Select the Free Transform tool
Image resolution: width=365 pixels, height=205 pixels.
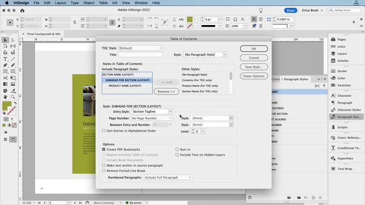(x=13, y=78)
